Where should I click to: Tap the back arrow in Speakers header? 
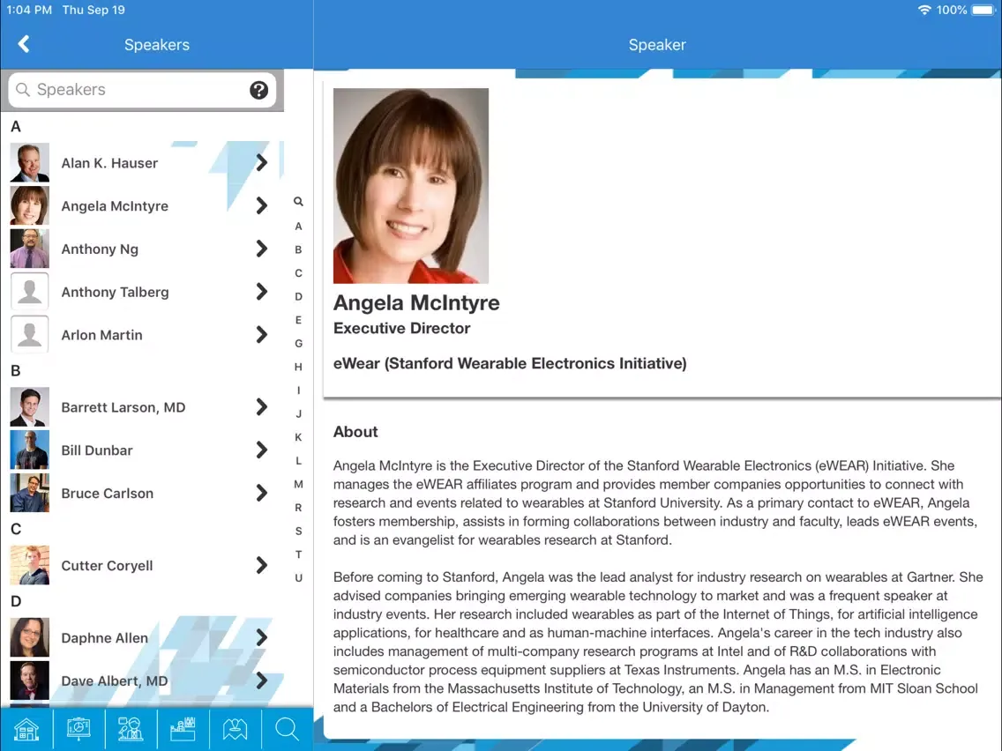24,44
